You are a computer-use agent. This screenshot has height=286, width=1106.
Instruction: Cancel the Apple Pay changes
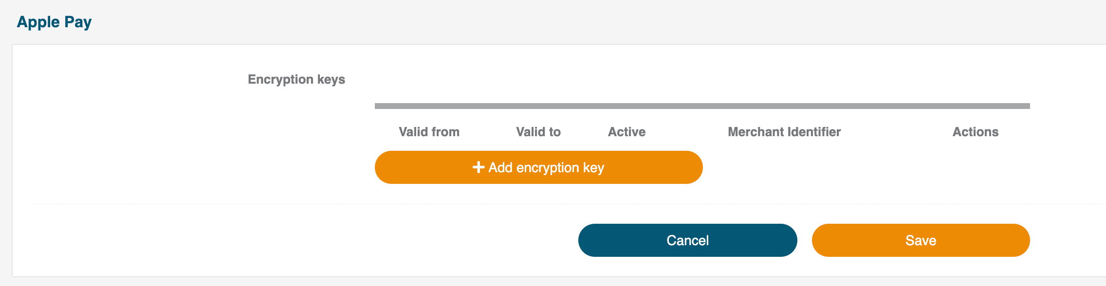(x=687, y=240)
